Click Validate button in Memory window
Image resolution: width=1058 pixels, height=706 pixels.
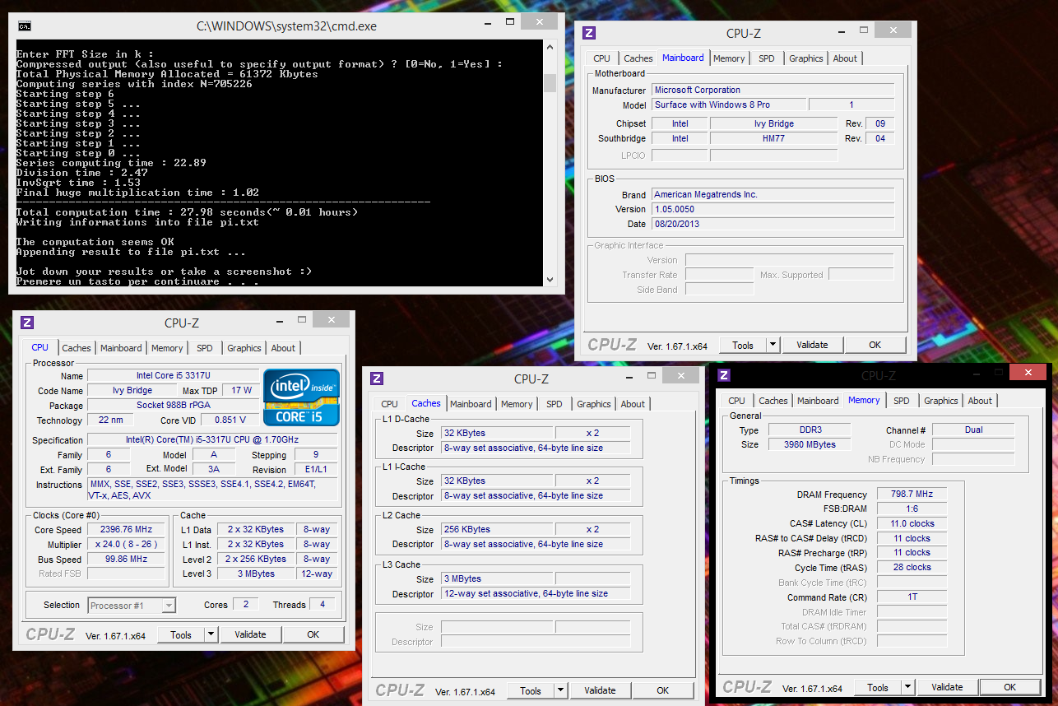point(947,687)
